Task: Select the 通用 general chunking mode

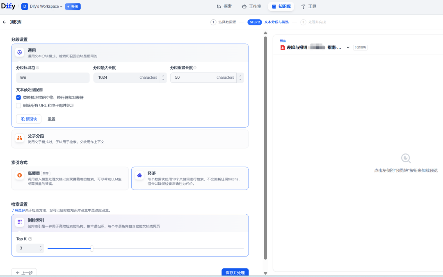Action: coord(130,53)
